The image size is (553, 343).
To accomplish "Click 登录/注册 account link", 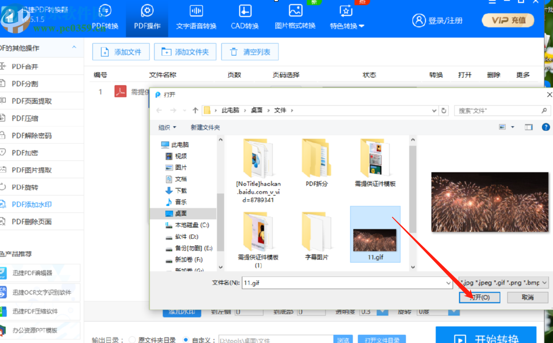I will tap(437, 21).
